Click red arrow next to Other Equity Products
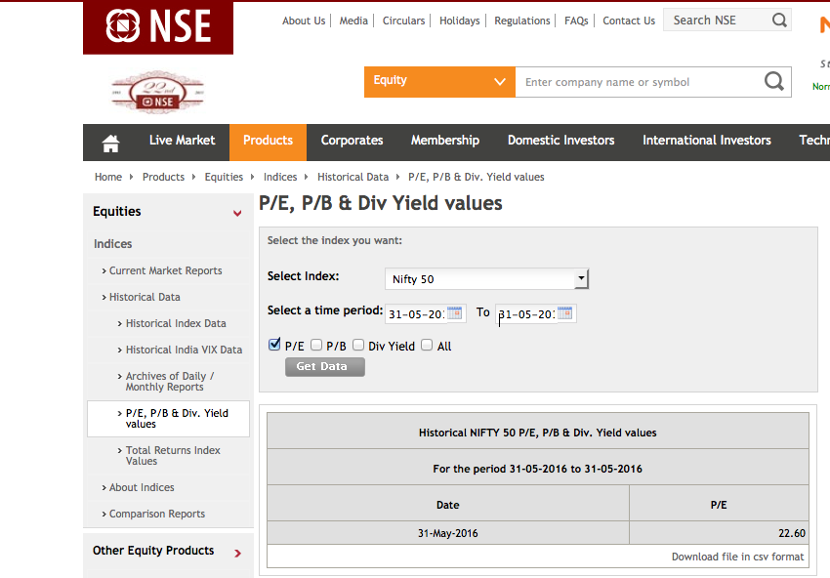The height and width of the screenshot is (578, 830). (x=237, y=554)
